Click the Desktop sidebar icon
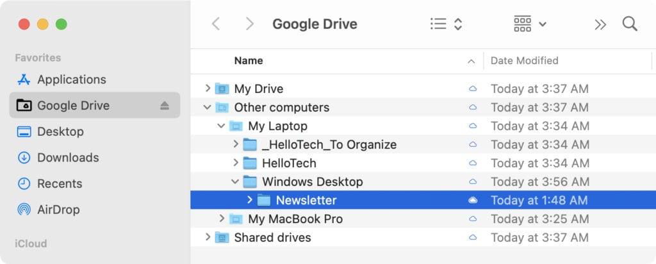This screenshot has height=264, width=656. click(x=24, y=132)
